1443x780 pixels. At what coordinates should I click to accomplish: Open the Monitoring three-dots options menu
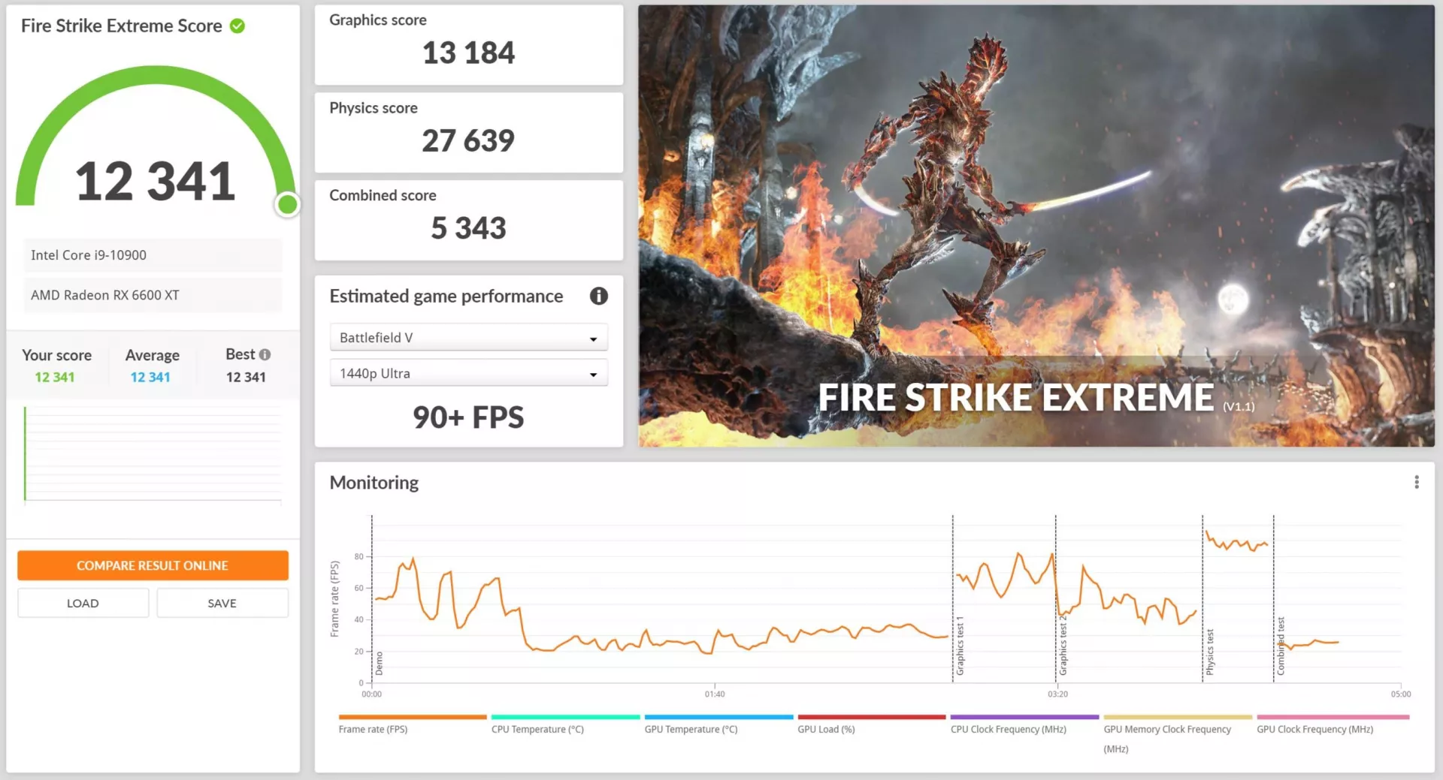click(1417, 482)
